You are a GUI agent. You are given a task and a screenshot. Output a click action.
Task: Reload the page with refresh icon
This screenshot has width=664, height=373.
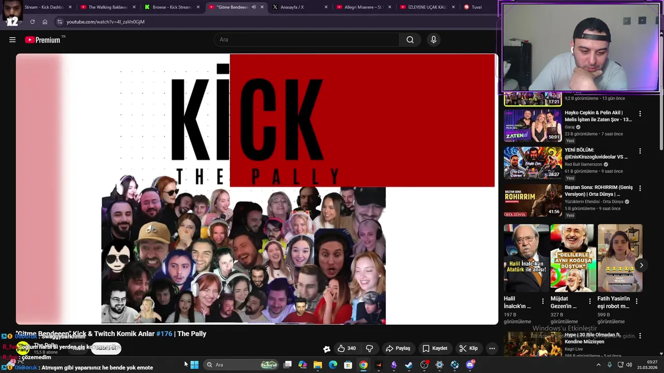pyautogui.click(x=32, y=22)
